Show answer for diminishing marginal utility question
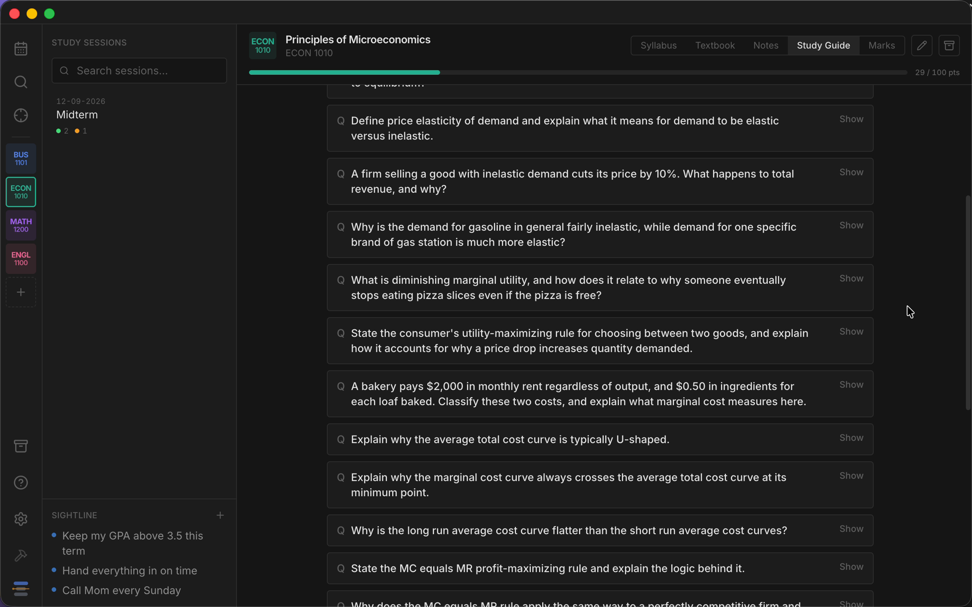The width and height of the screenshot is (972, 607). [x=852, y=279]
